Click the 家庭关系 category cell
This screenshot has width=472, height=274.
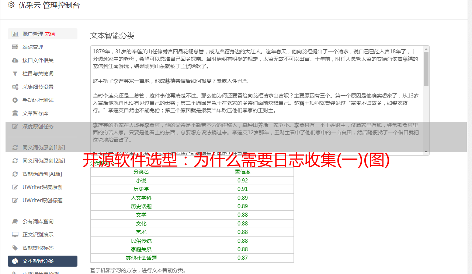(141, 249)
